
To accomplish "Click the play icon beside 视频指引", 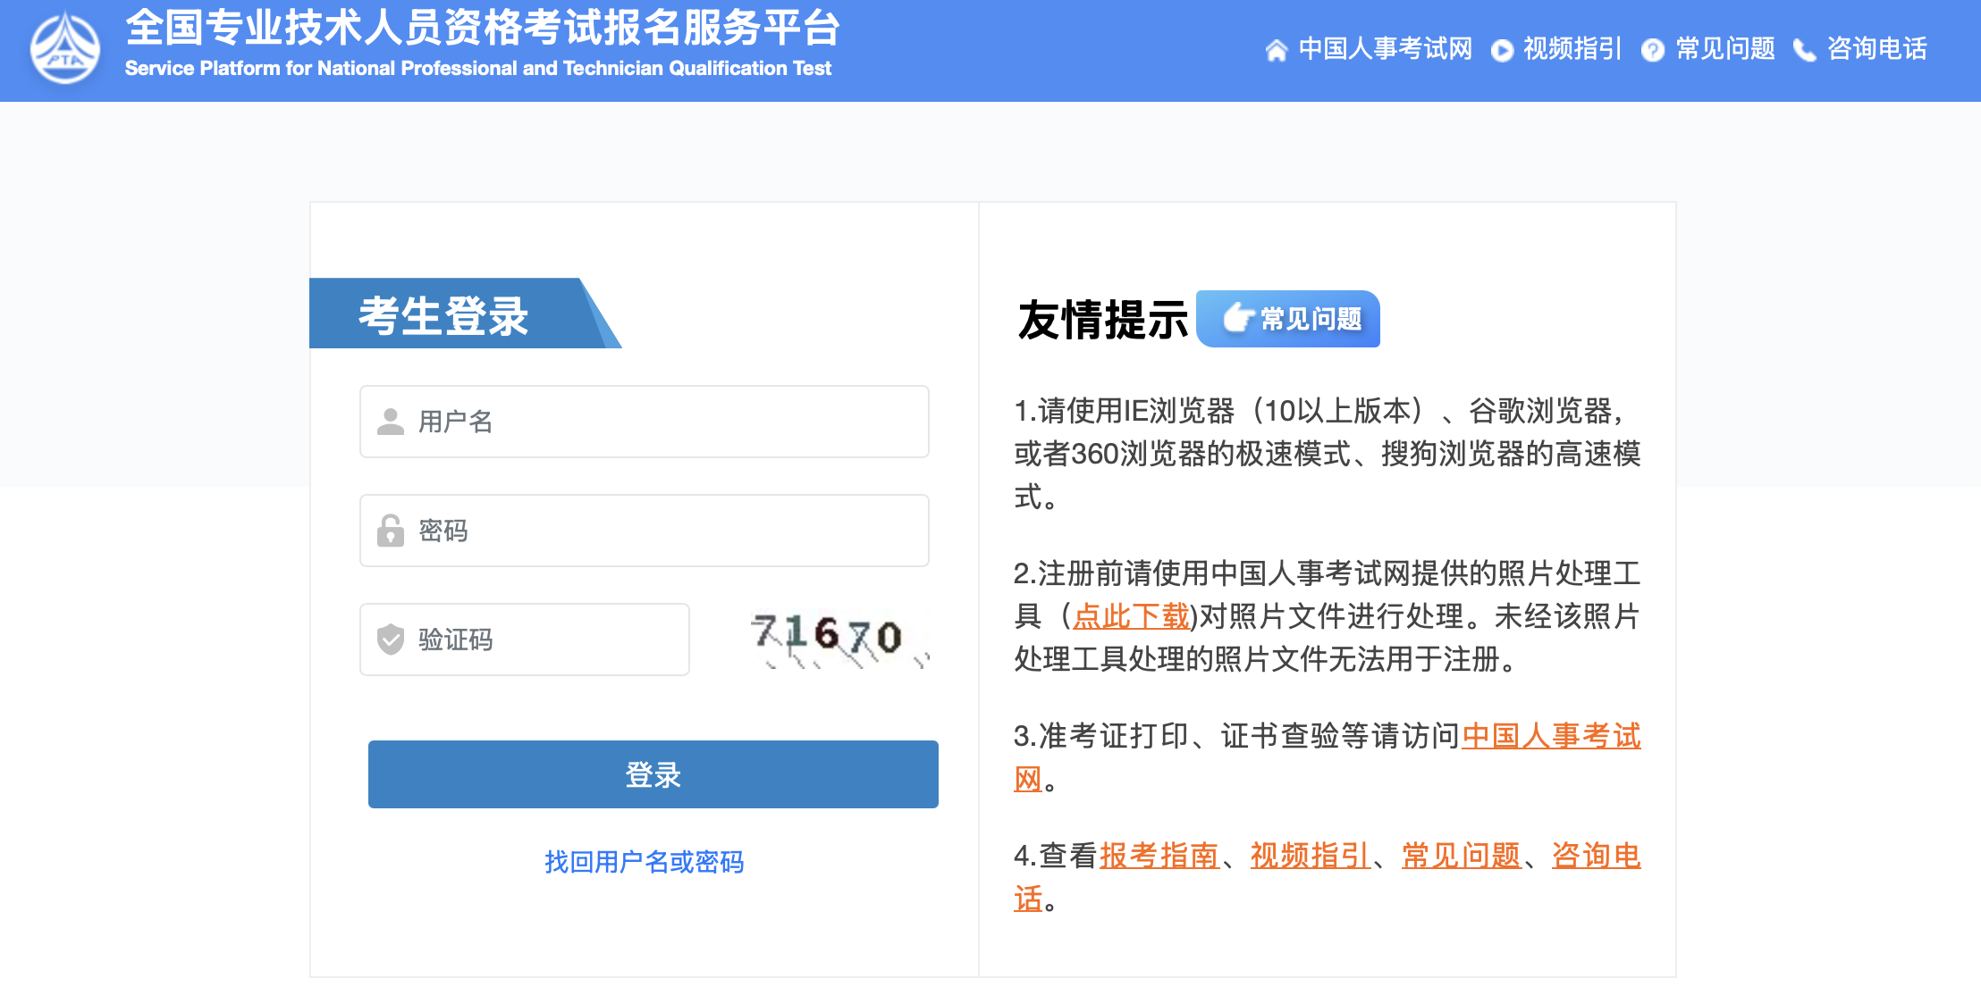I will (1503, 51).
